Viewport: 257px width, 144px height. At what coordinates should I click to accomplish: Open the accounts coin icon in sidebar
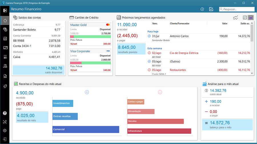[x=5, y=30]
